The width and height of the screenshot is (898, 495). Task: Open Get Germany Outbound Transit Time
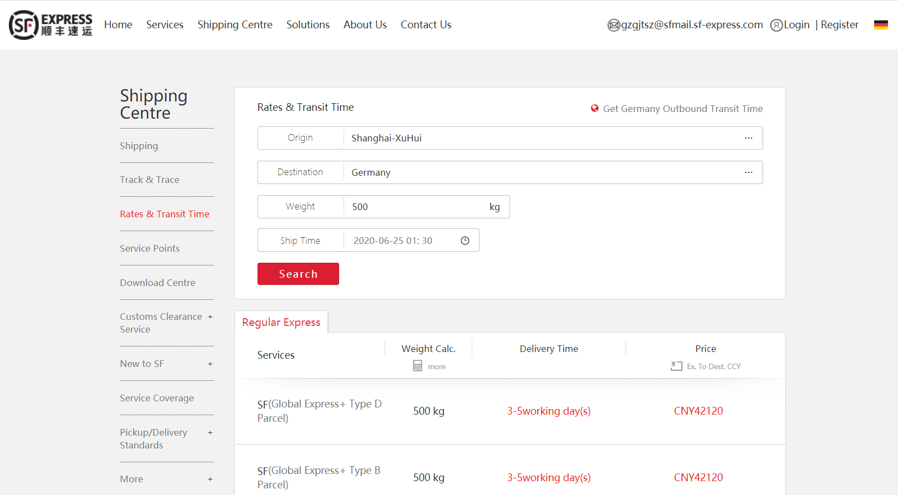pyautogui.click(x=683, y=109)
